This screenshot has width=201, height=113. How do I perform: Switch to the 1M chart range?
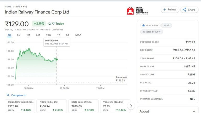[28, 35]
